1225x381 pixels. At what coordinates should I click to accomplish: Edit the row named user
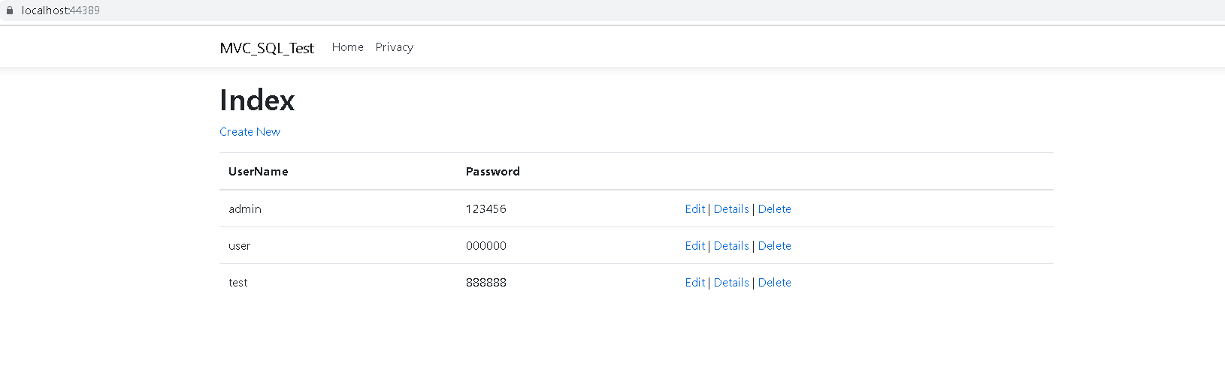click(694, 246)
